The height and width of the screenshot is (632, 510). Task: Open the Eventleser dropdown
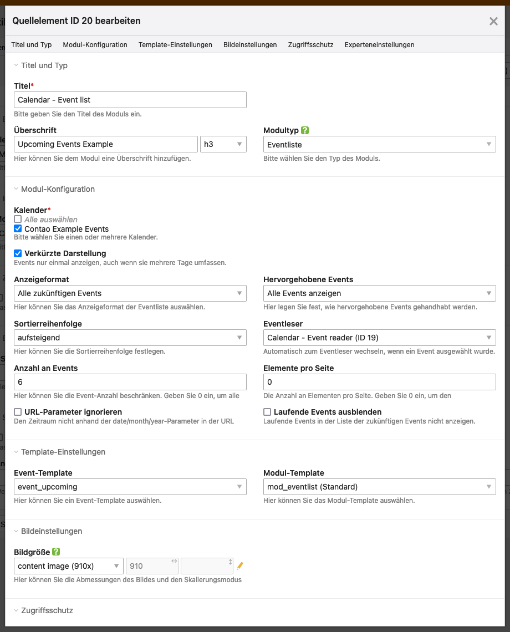pos(379,338)
